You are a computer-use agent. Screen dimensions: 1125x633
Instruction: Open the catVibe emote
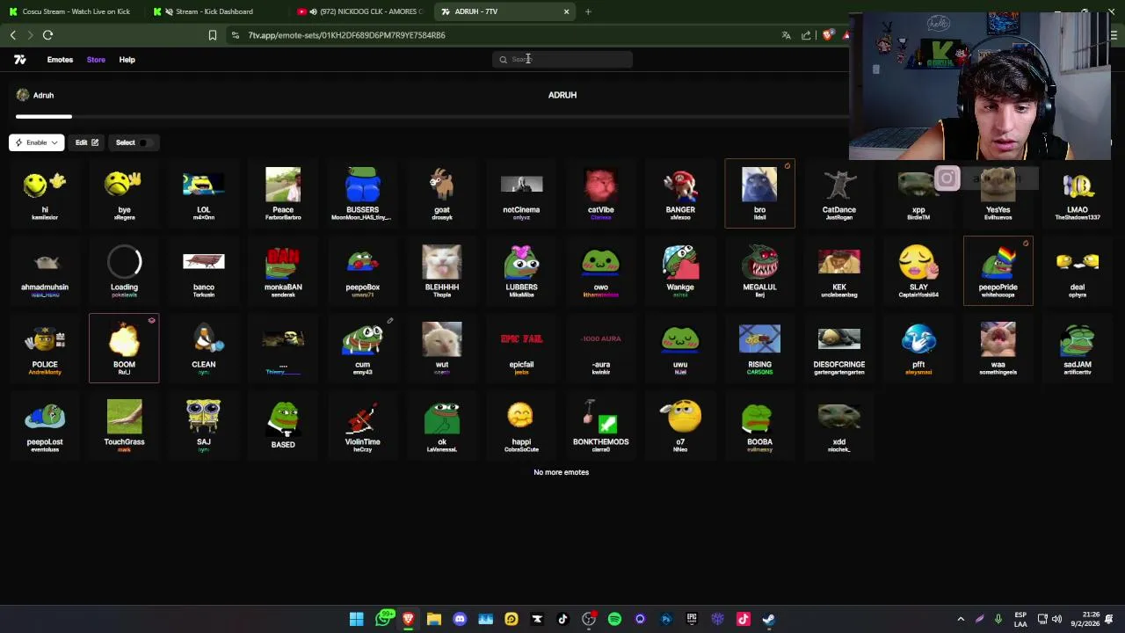tap(600, 193)
